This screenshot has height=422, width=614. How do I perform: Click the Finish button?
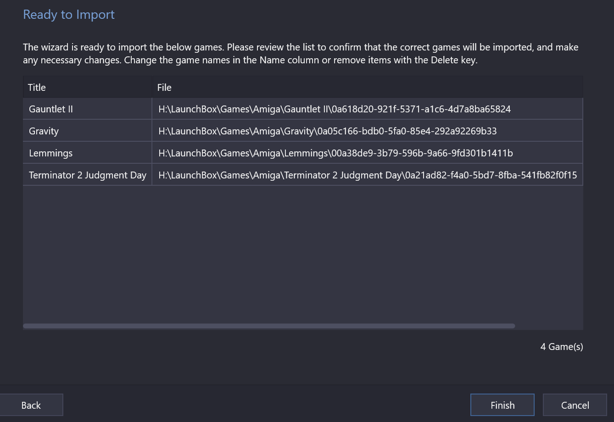502,405
